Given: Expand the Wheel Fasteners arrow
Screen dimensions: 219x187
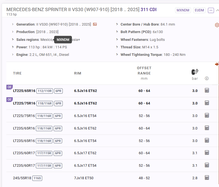Looking at the screenshot, I should pos(117,39).
